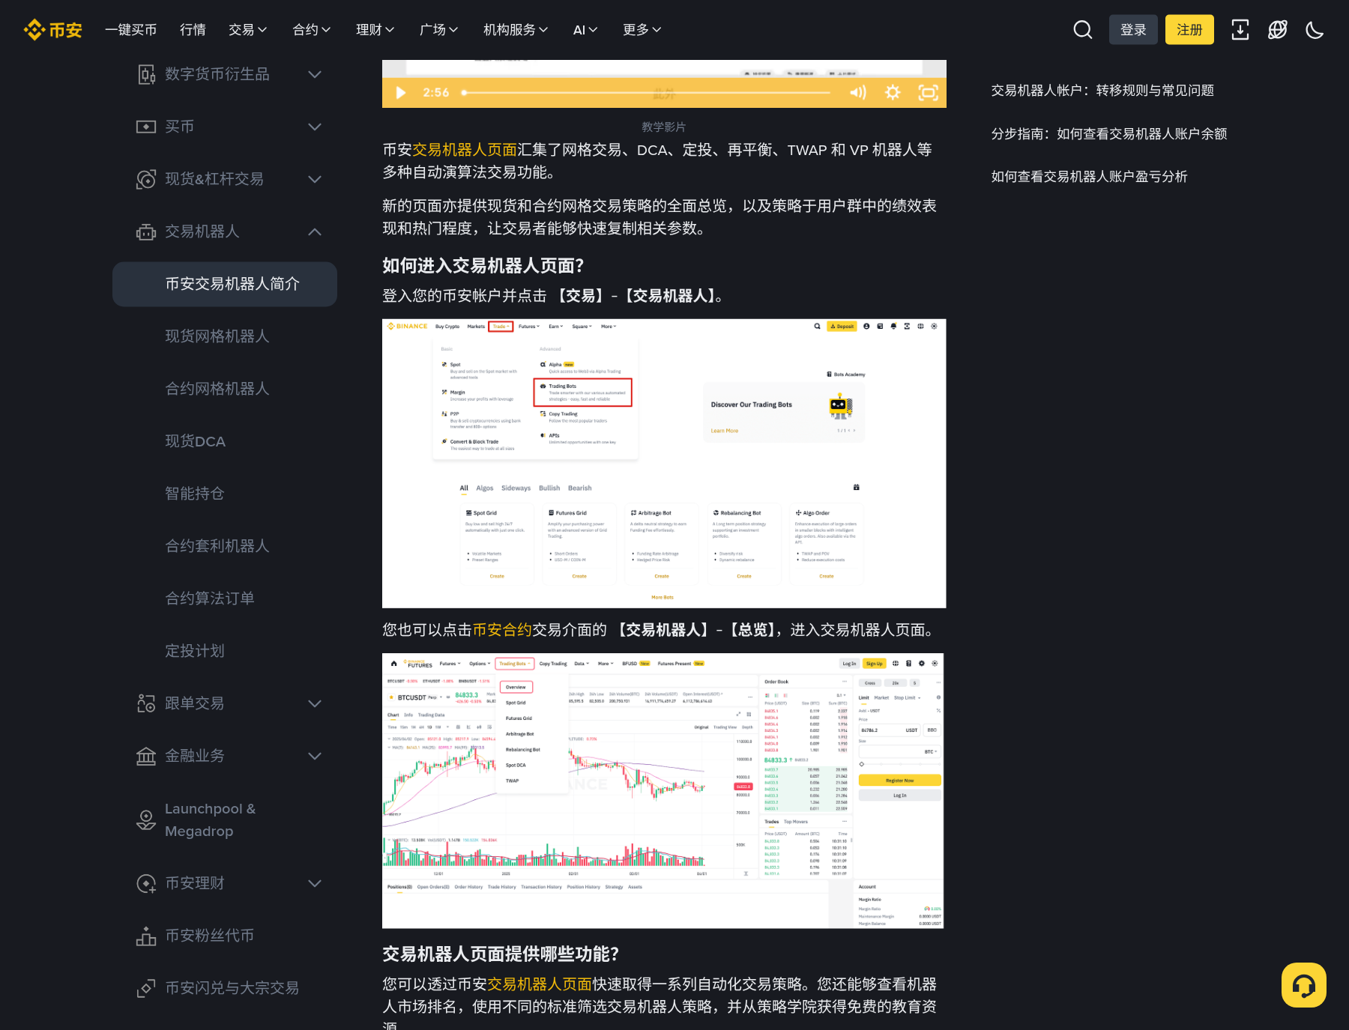Open the 币安合约 link in article
Viewport: 1349px width, 1030px height.
(x=502, y=630)
